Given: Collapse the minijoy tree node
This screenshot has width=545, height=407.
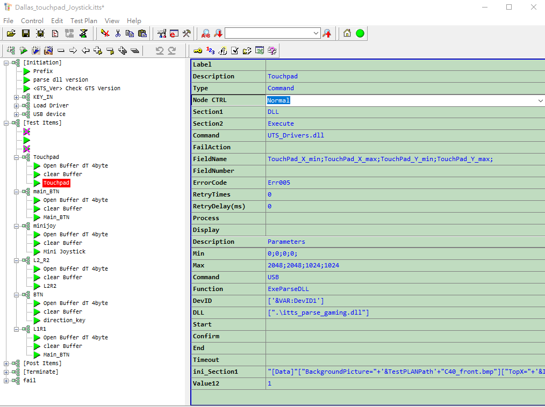Looking at the screenshot, I should [16, 226].
